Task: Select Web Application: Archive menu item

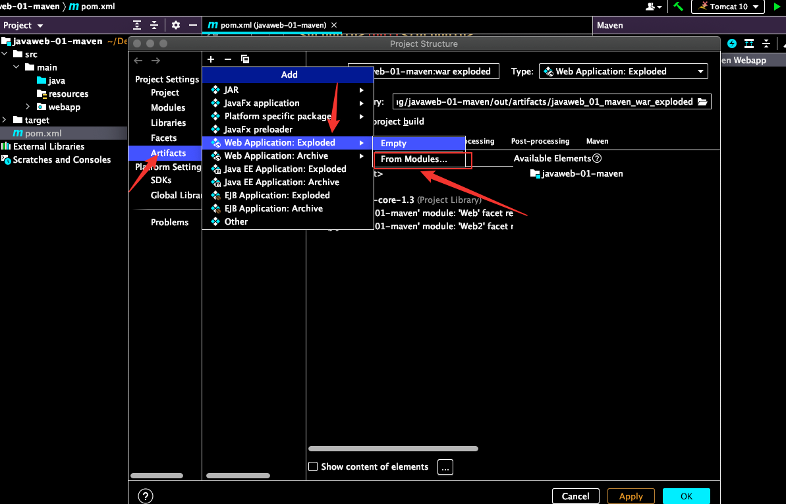Action: coord(288,156)
